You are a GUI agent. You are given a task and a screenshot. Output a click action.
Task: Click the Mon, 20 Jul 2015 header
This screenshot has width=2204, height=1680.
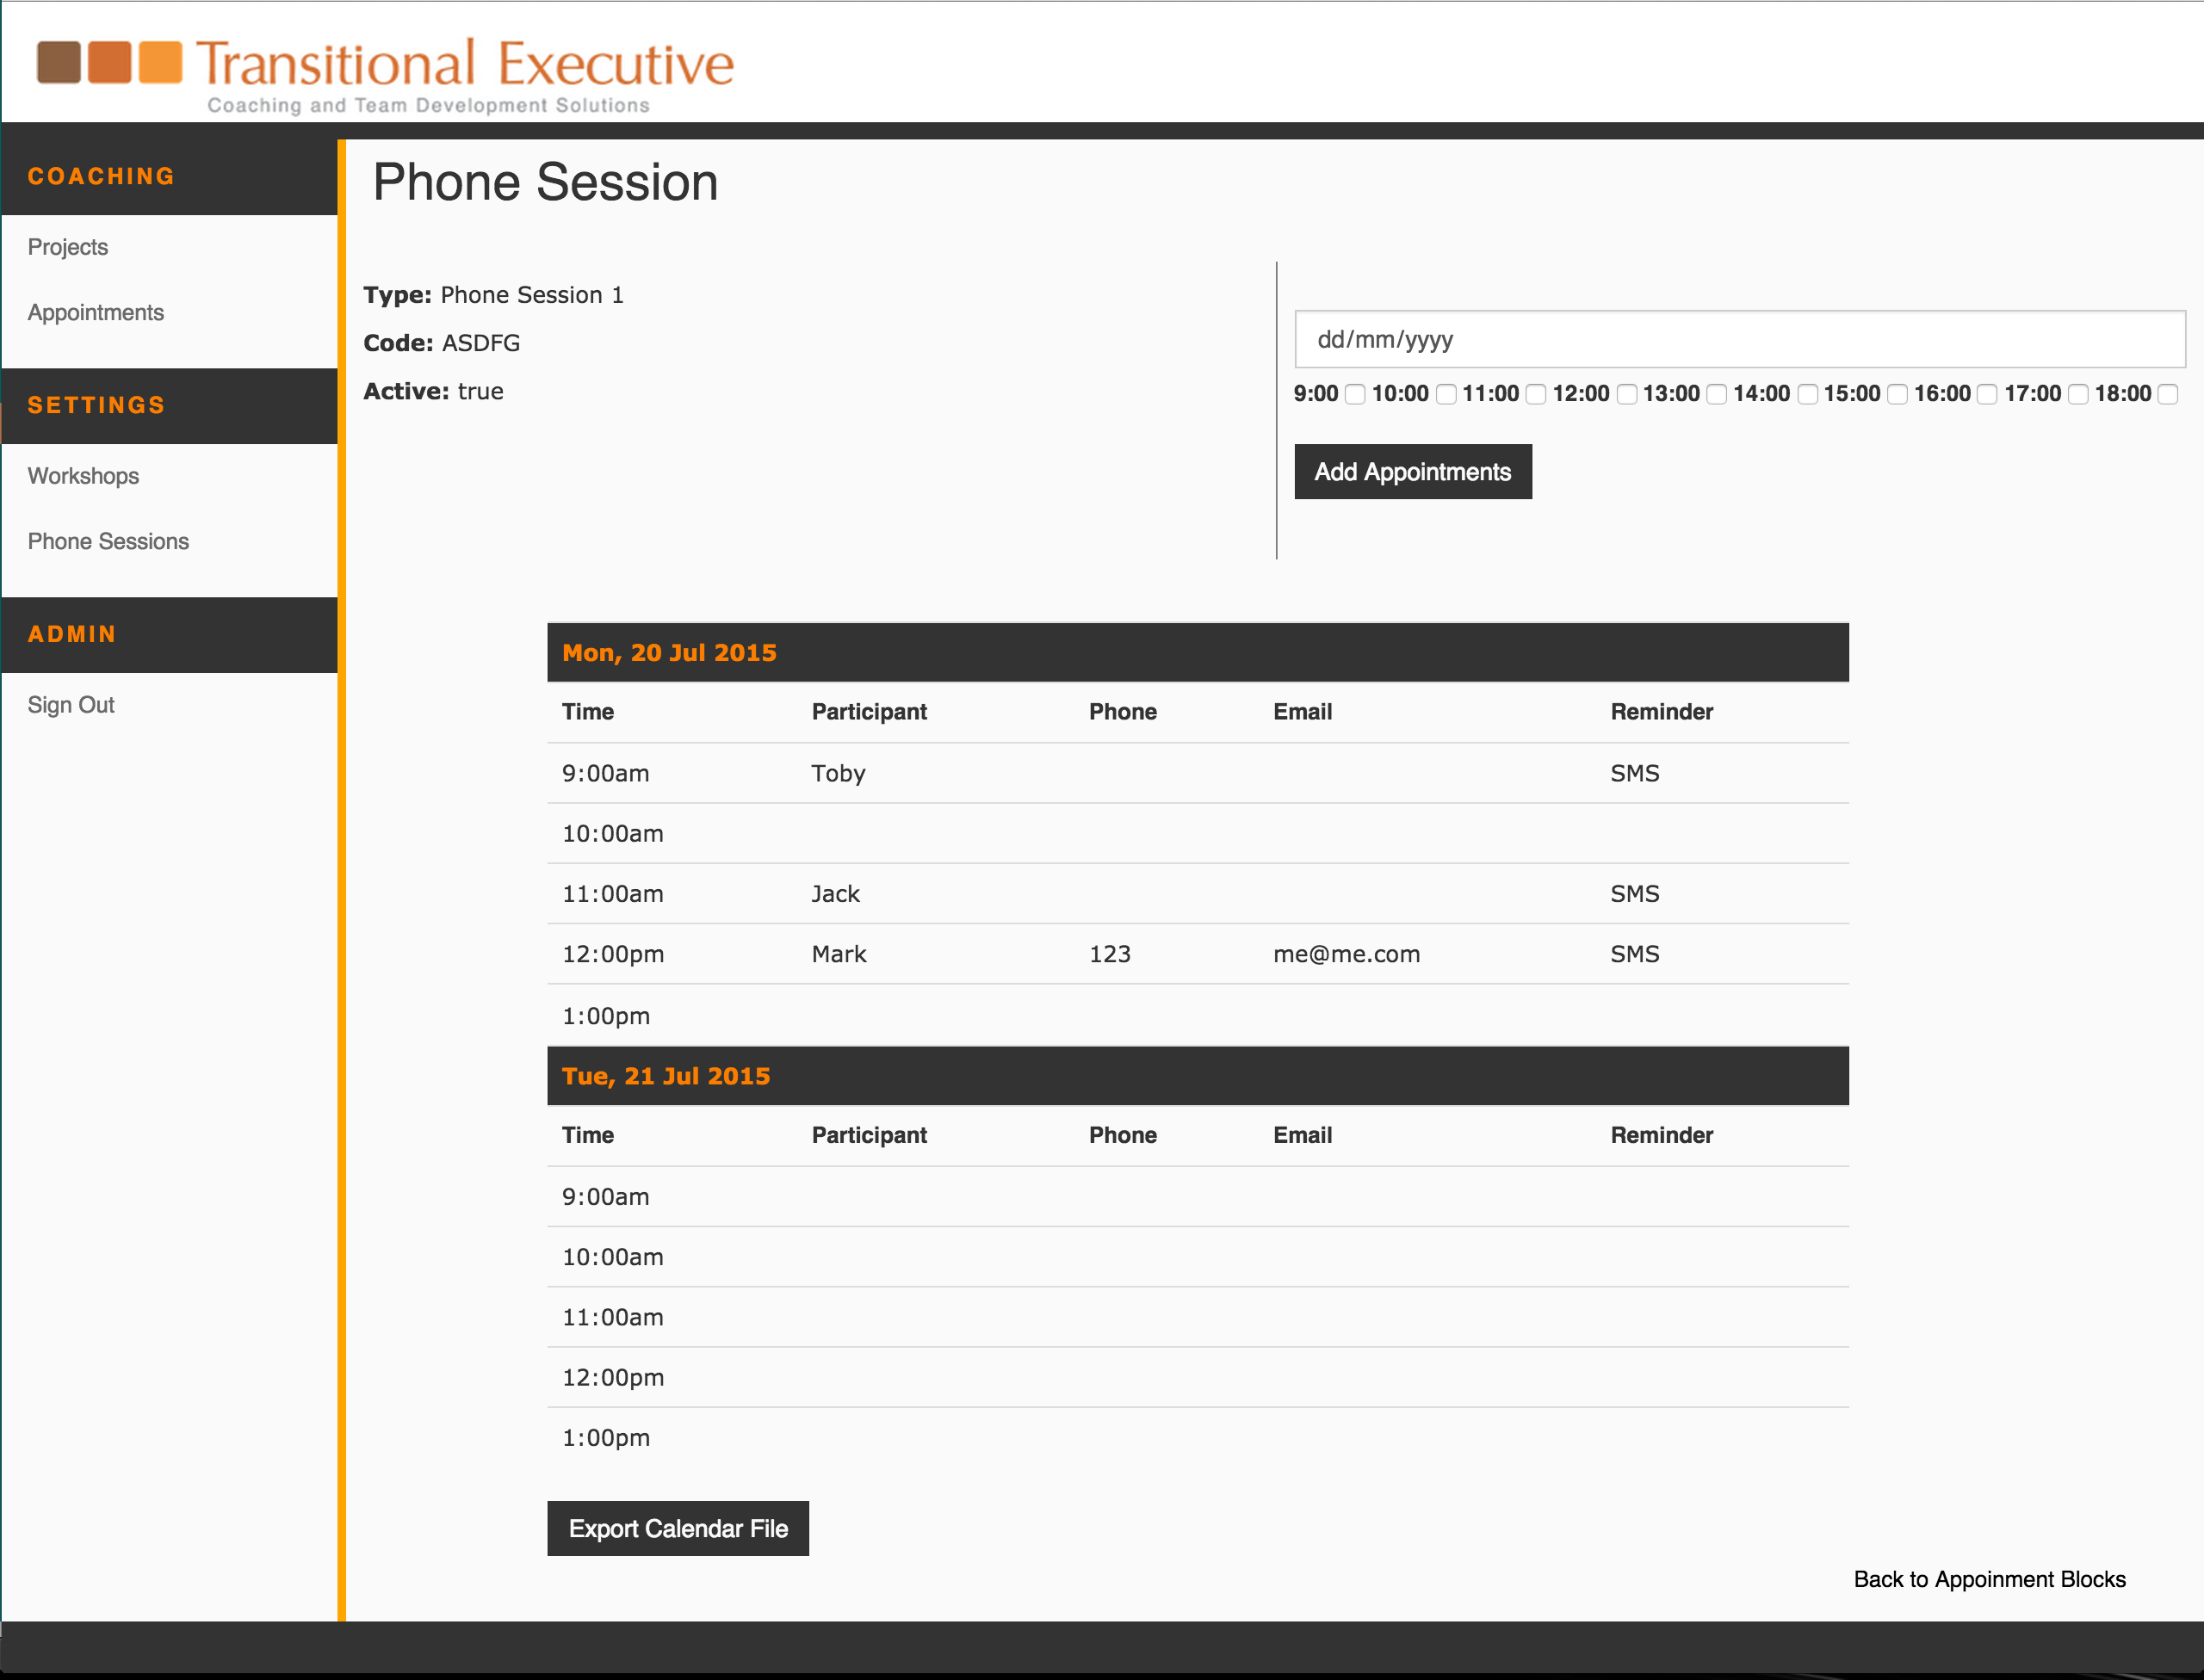tap(669, 652)
